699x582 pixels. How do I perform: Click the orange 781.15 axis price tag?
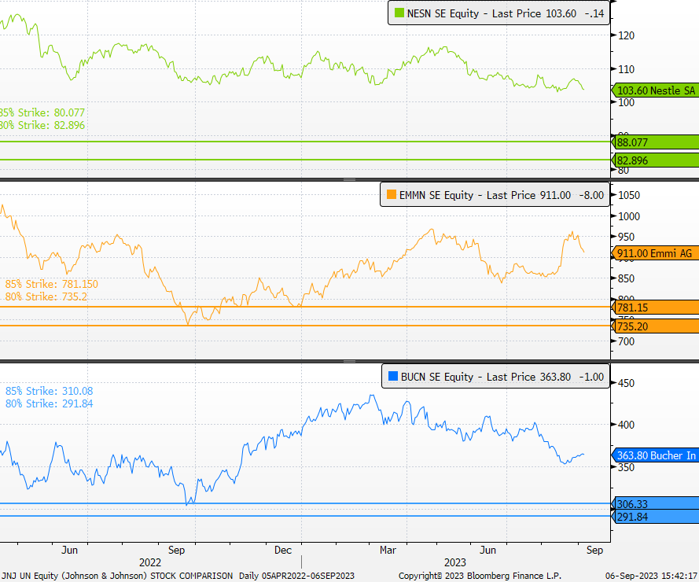(655, 308)
